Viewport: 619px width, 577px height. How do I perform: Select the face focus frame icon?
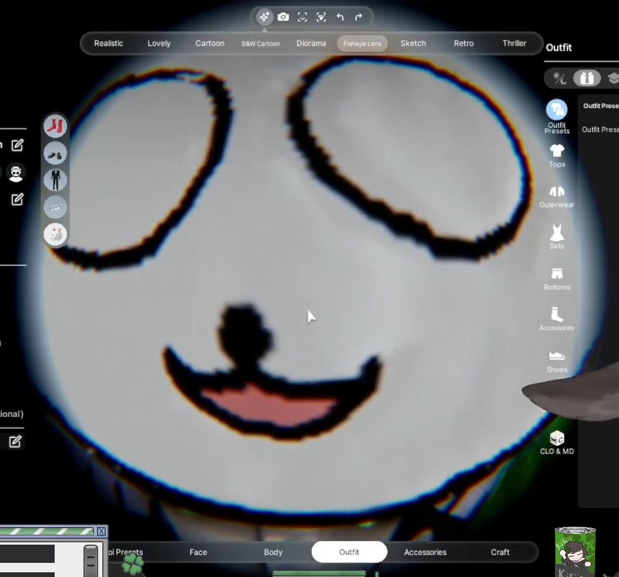[x=302, y=17]
